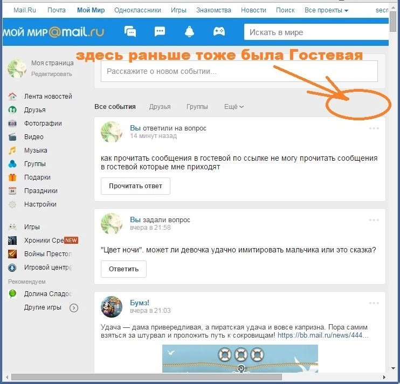
Task: Open options dots on ответили на вопрос post
Action: click(374, 128)
